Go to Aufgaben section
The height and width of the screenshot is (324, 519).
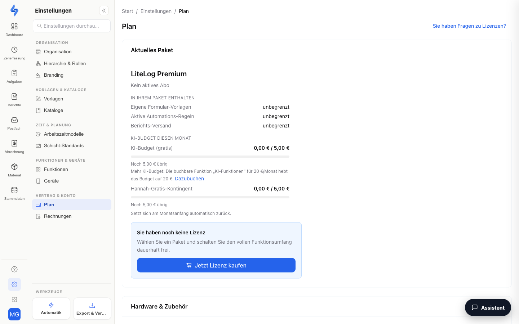[14, 77]
